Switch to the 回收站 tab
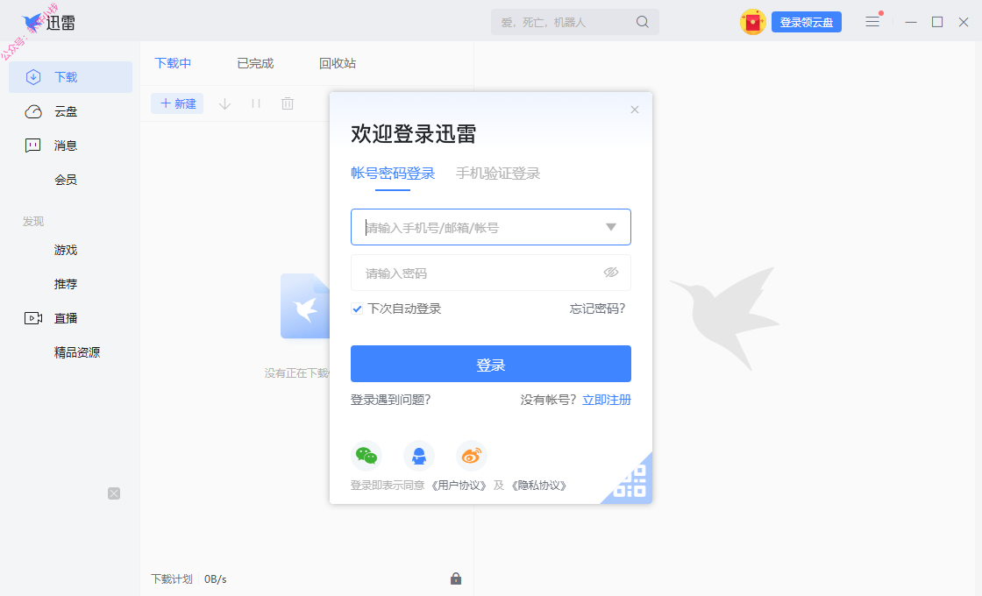The width and height of the screenshot is (982, 596). click(x=338, y=63)
